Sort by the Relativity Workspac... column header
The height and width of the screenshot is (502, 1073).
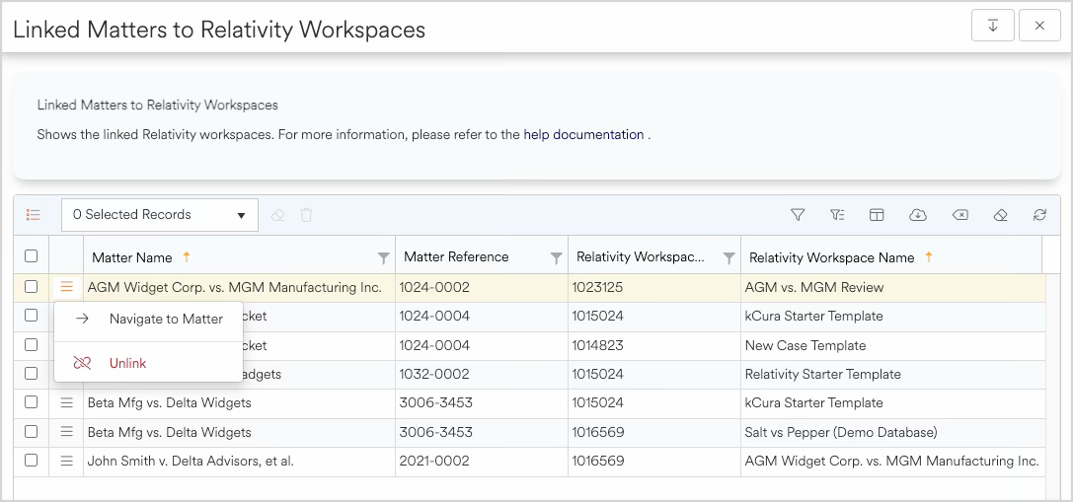click(x=641, y=257)
